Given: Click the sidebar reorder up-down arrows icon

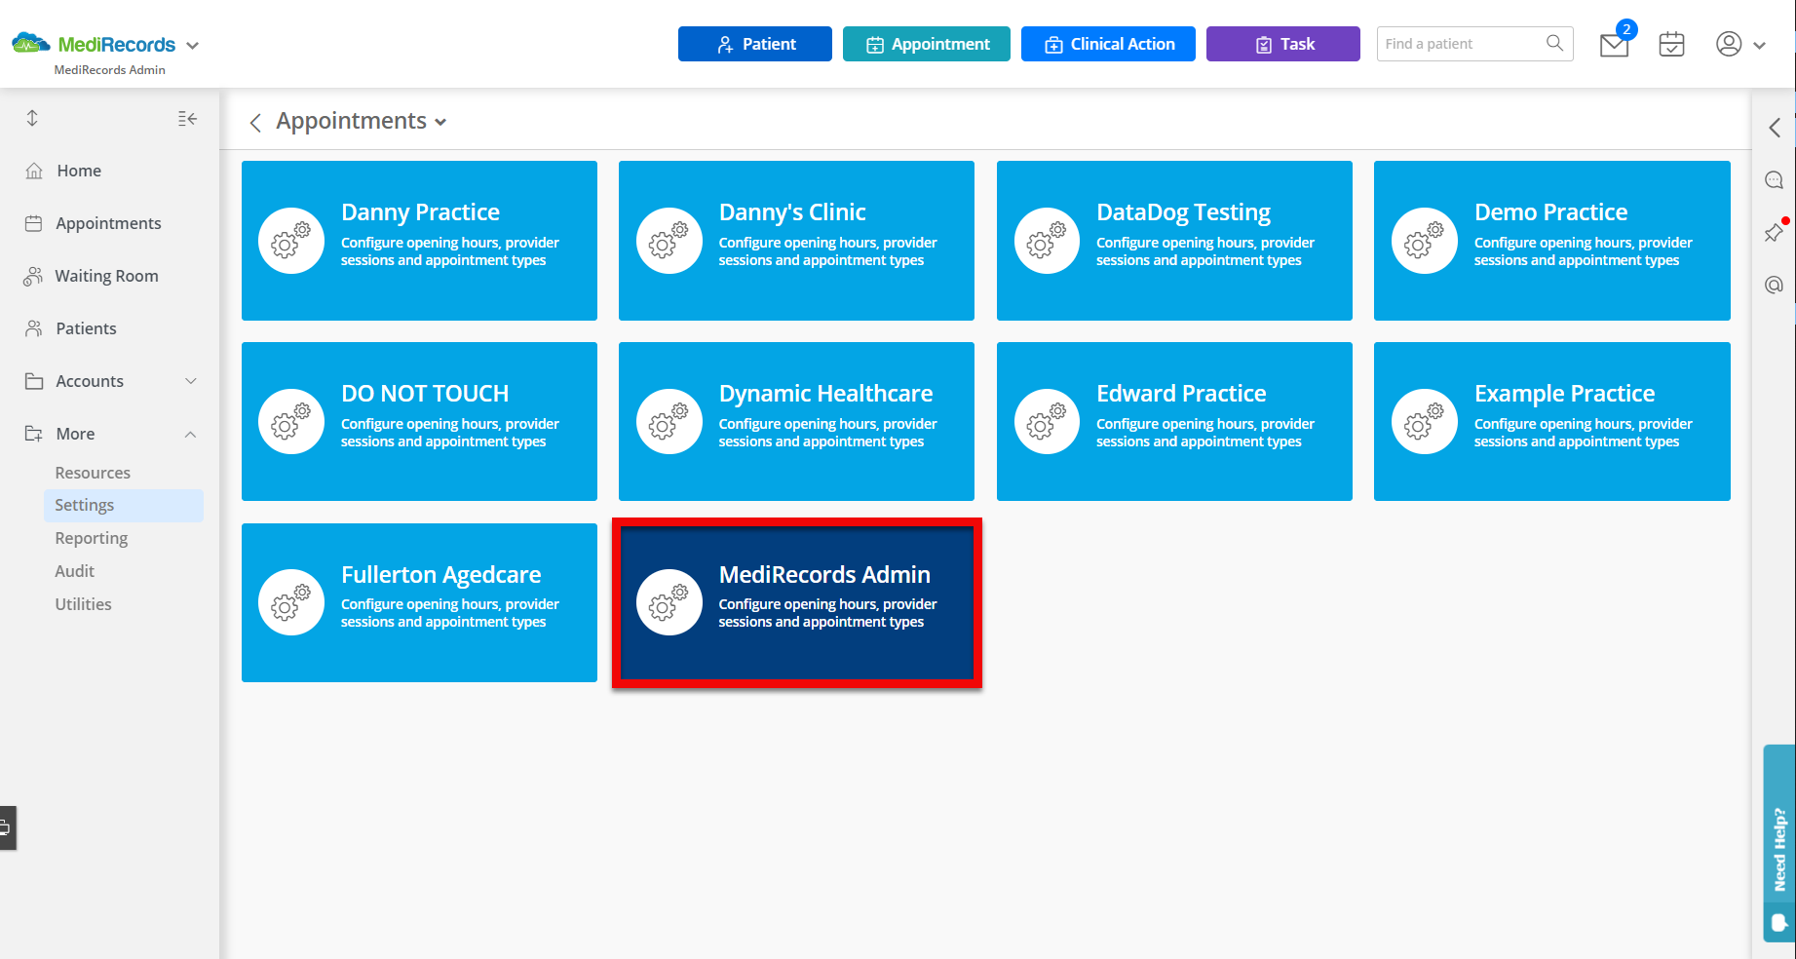Looking at the screenshot, I should point(32,118).
